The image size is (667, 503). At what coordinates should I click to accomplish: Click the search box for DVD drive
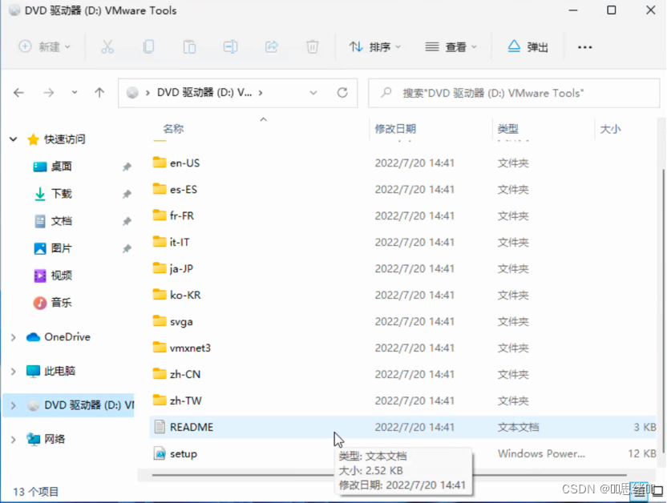pyautogui.click(x=514, y=93)
